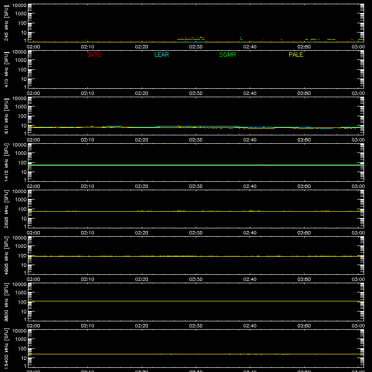Click 03:00 time label below 8800 MHz plot
Viewport: 372px width, 372px height.
point(358,326)
